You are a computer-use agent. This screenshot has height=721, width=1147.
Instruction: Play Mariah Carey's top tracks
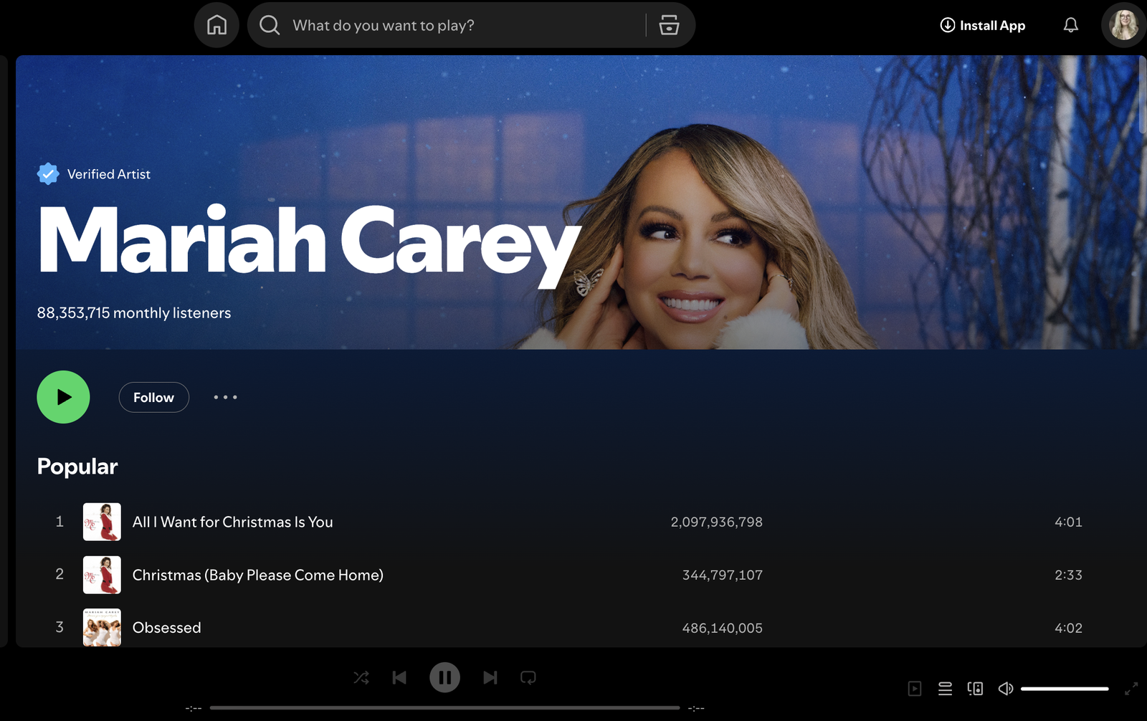pyautogui.click(x=63, y=397)
